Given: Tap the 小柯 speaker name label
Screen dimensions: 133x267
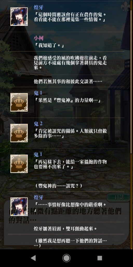Looking at the screenshot, I should 38,38.
